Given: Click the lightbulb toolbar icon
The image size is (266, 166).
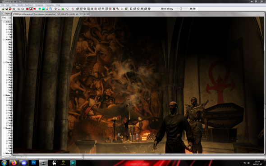Looking at the screenshot, I should point(55,9).
